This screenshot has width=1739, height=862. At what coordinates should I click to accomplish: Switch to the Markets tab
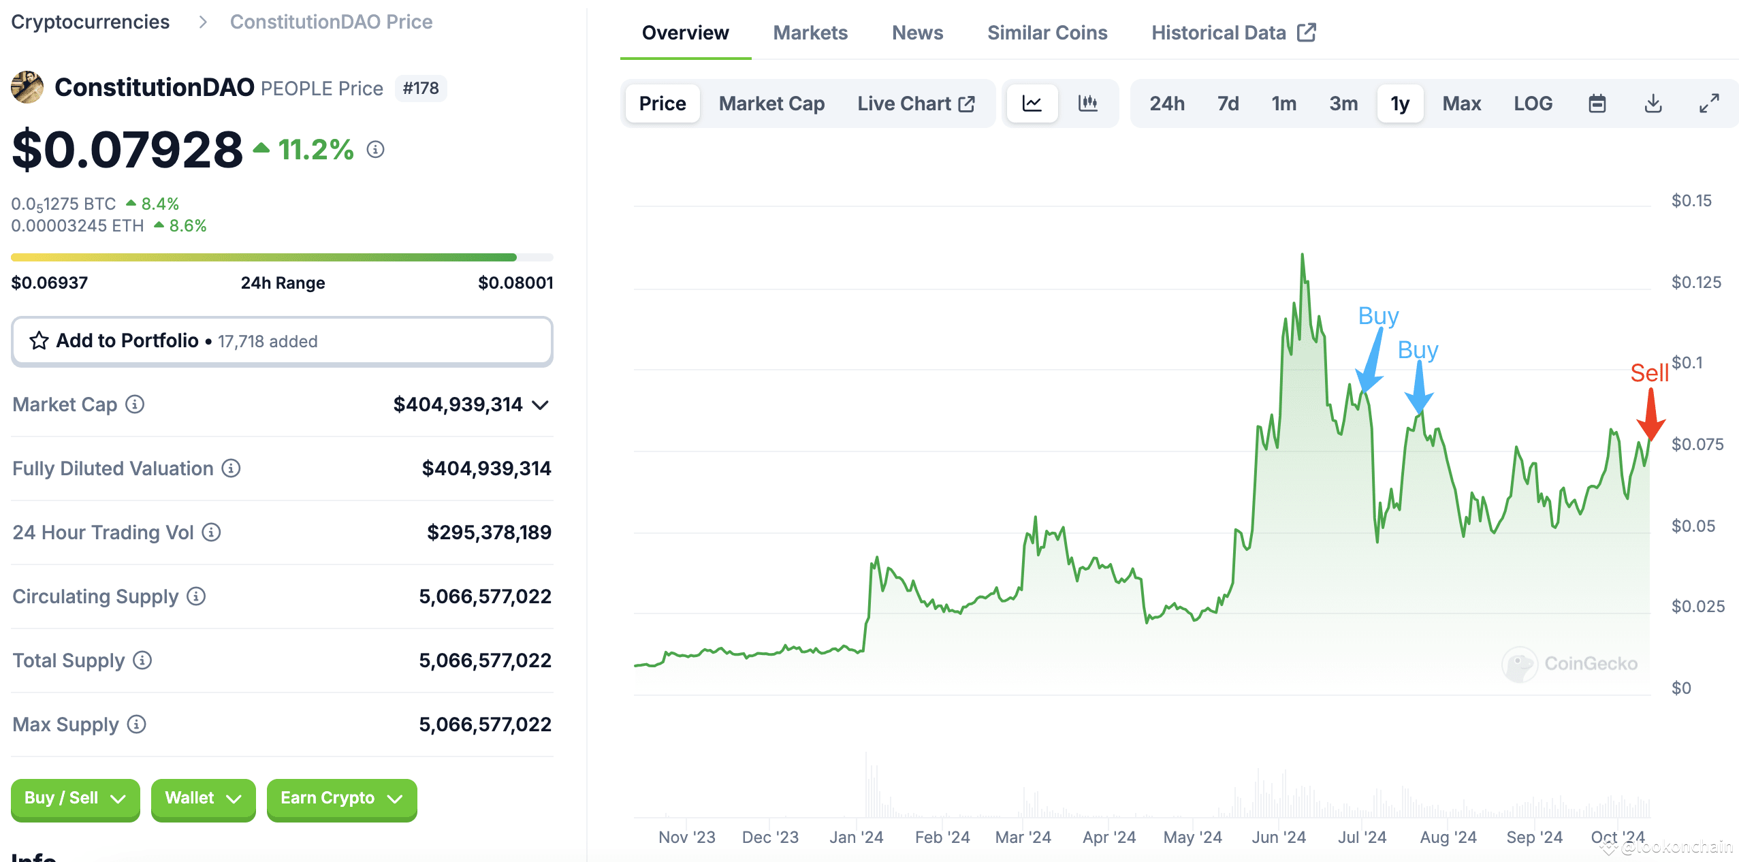click(810, 32)
